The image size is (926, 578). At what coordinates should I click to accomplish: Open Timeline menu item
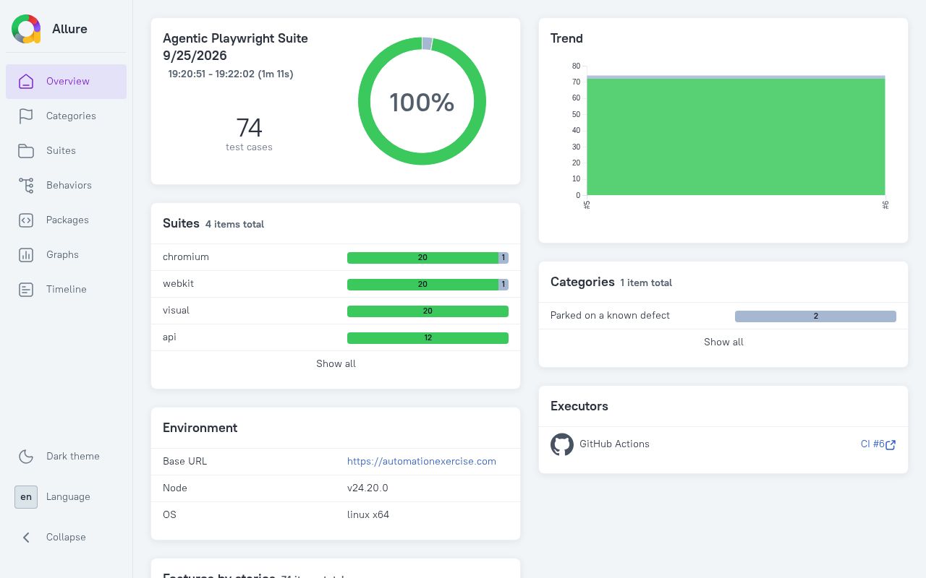pyautogui.click(x=67, y=289)
